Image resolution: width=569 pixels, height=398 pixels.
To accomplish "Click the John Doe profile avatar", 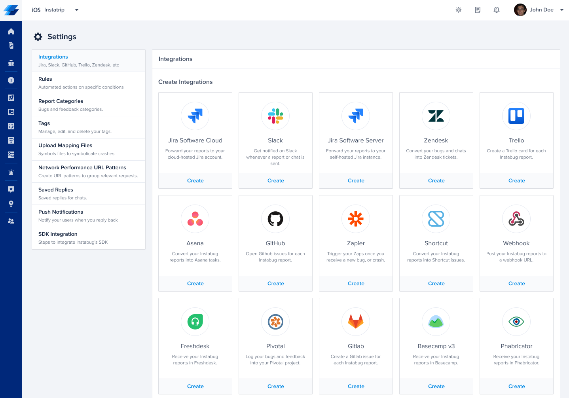I will pyautogui.click(x=520, y=10).
